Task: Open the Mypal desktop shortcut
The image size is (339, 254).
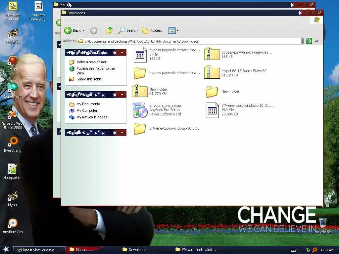Action: click(x=13, y=199)
